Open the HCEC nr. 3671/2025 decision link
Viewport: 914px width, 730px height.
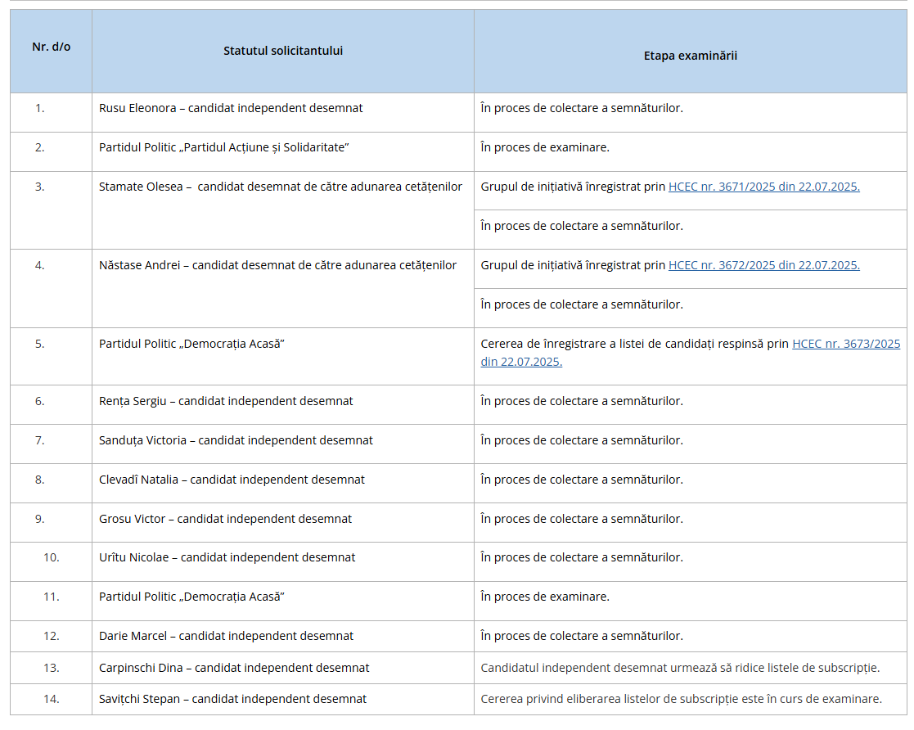pos(763,187)
